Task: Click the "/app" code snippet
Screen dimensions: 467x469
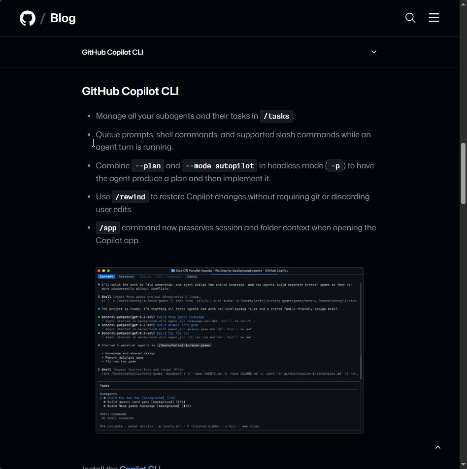Action: (x=108, y=228)
